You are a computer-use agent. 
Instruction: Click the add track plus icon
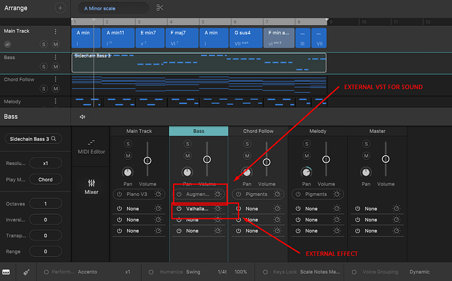[x=60, y=8]
